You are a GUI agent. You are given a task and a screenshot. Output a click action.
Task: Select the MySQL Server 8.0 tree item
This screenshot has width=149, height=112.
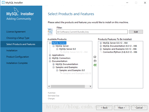click(x=68, y=49)
